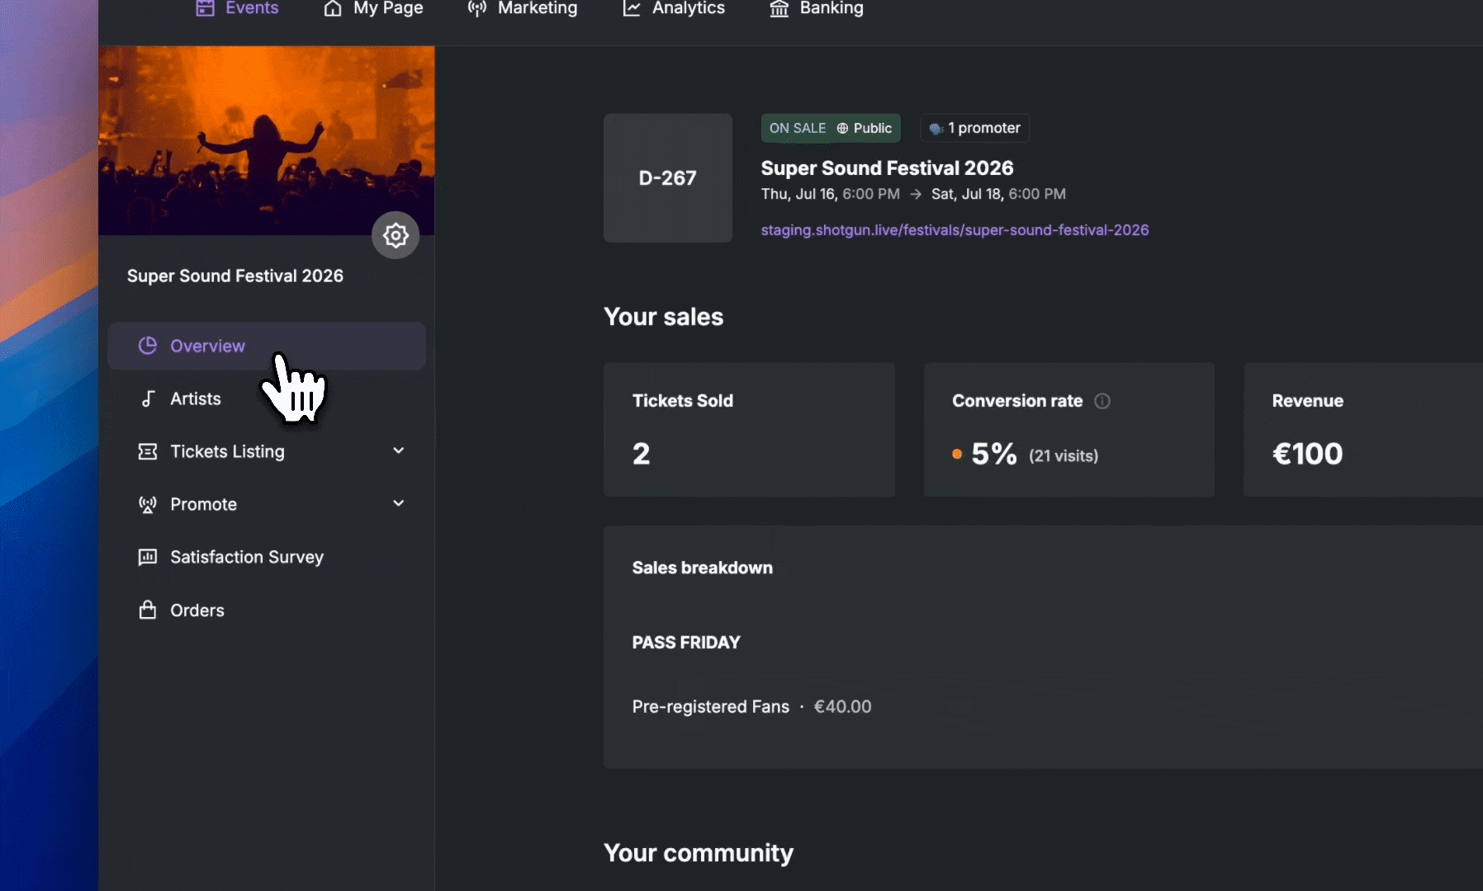The height and width of the screenshot is (891, 1483).
Task: Click the promoter avatar icon
Action: click(936, 129)
